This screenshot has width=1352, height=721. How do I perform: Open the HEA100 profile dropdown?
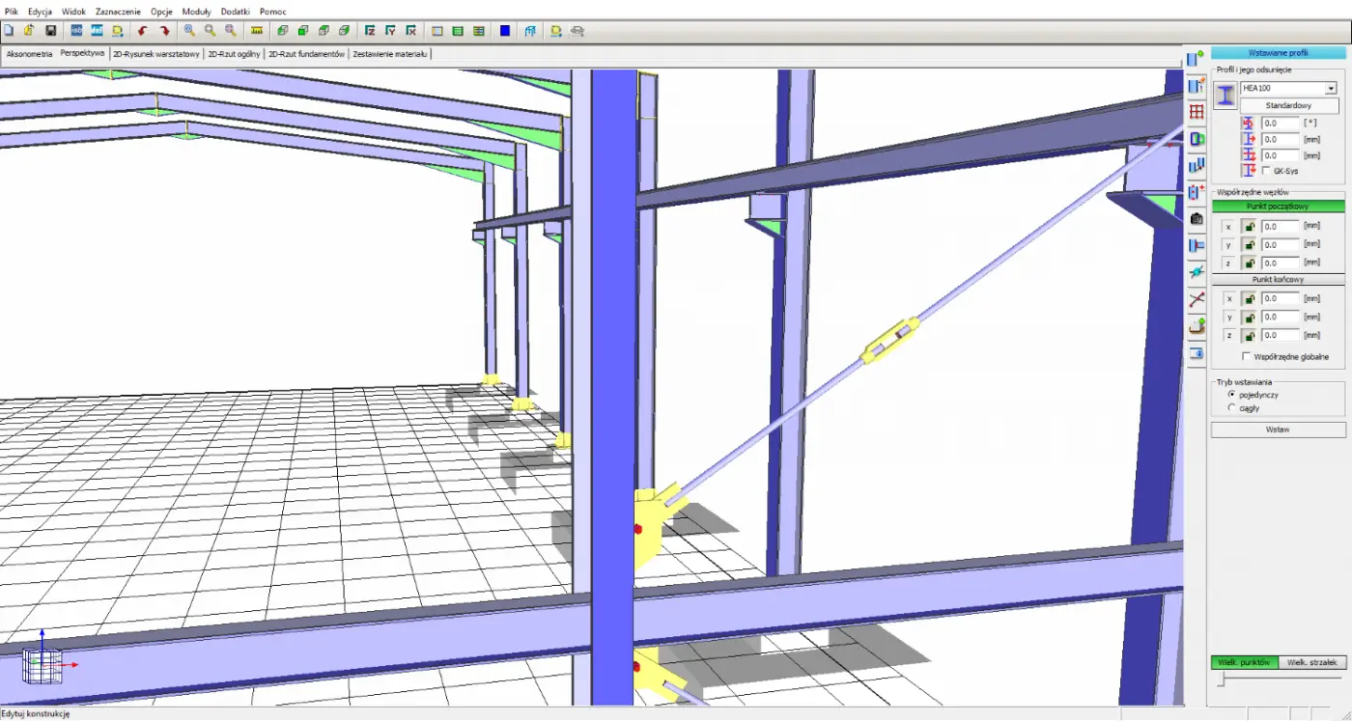(1331, 88)
